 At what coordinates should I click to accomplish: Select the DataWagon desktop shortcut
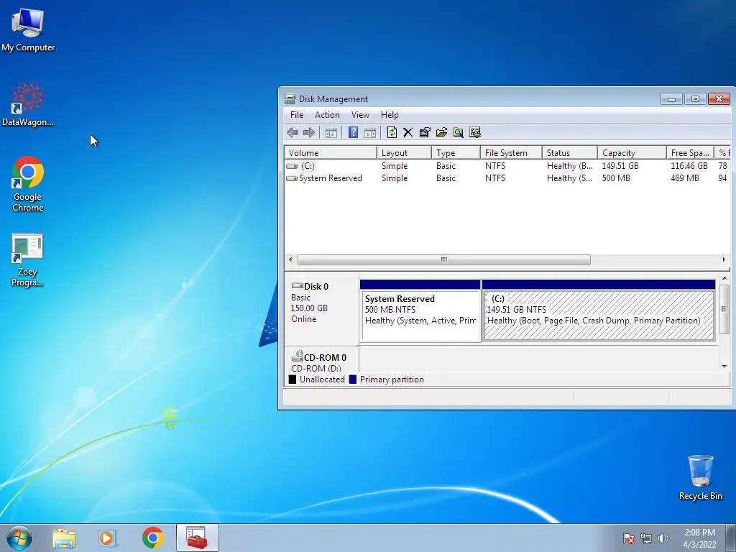pyautogui.click(x=28, y=104)
